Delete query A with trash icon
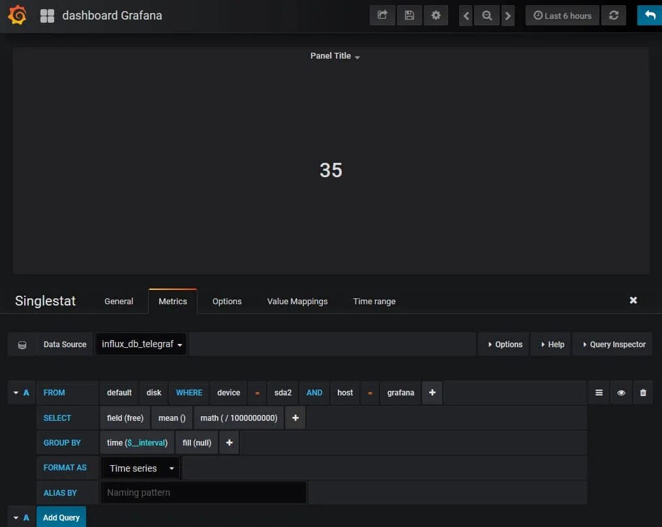This screenshot has height=527, width=662. pos(643,393)
